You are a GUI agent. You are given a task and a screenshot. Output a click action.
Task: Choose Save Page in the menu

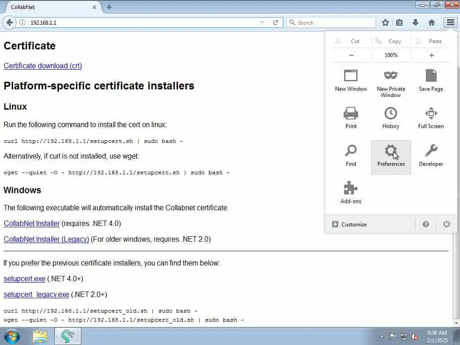point(431,81)
